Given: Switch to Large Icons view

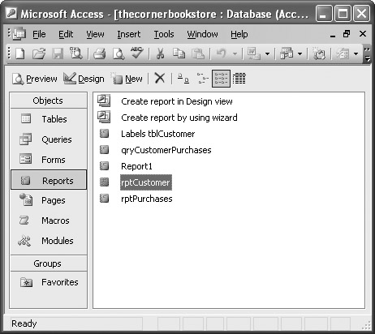Looking at the screenshot, I should pyautogui.click(x=183, y=79).
